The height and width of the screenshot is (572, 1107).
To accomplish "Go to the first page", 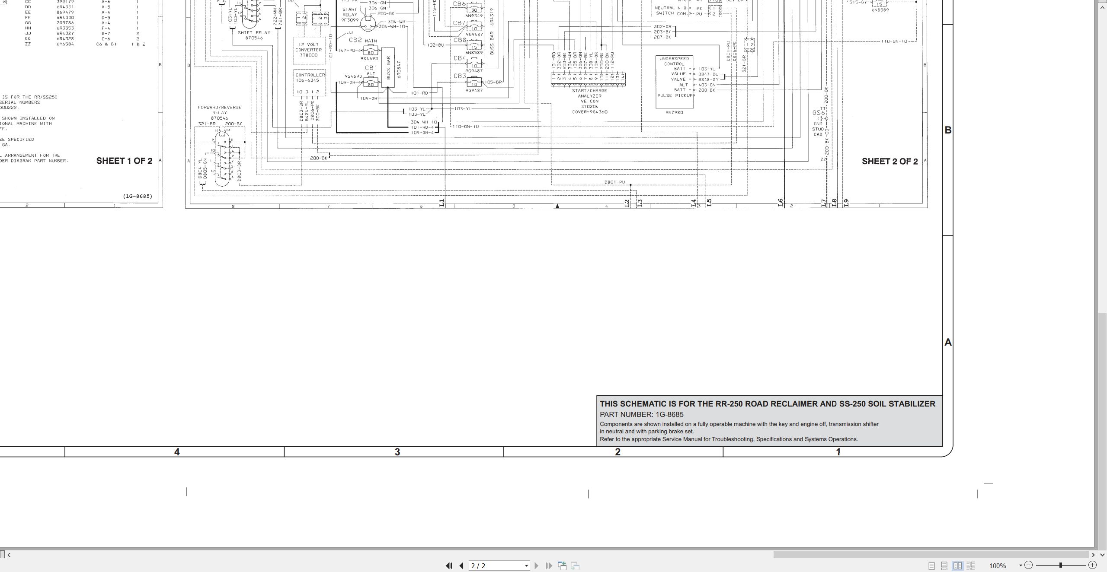I will pyautogui.click(x=449, y=566).
